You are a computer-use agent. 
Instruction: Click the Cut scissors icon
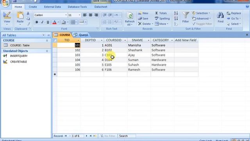(x=28, y=13)
